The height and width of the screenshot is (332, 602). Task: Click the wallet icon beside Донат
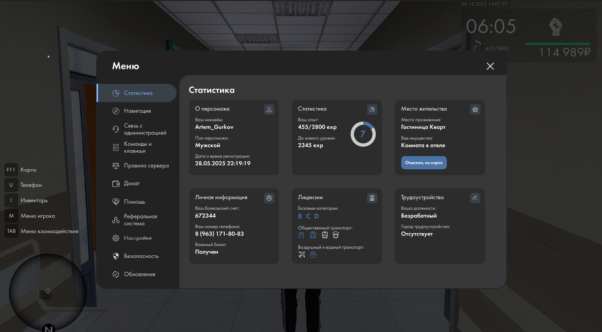[x=116, y=183]
